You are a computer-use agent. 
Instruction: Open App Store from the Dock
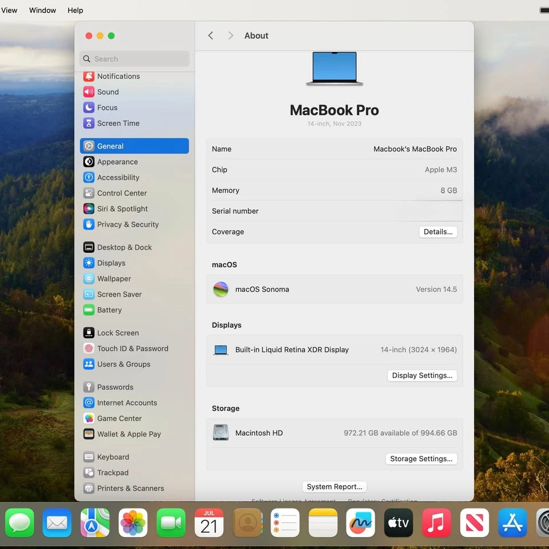point(512,523)
